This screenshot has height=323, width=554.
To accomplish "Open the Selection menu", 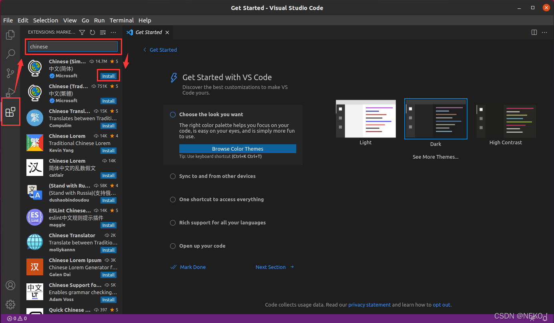I will click(46, 20).
